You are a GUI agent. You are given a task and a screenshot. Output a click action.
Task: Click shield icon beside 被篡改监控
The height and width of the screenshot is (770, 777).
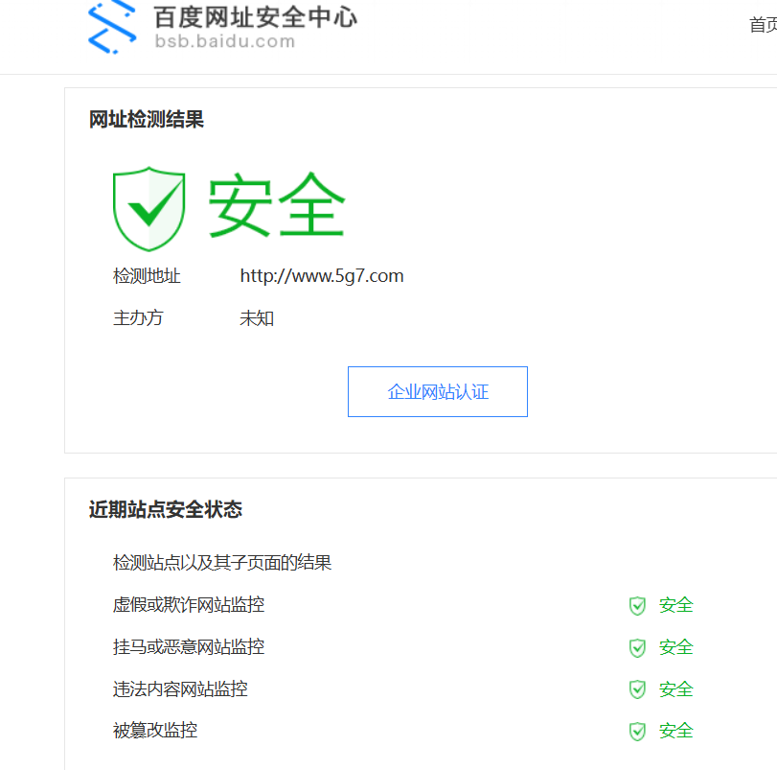point(637,731)
